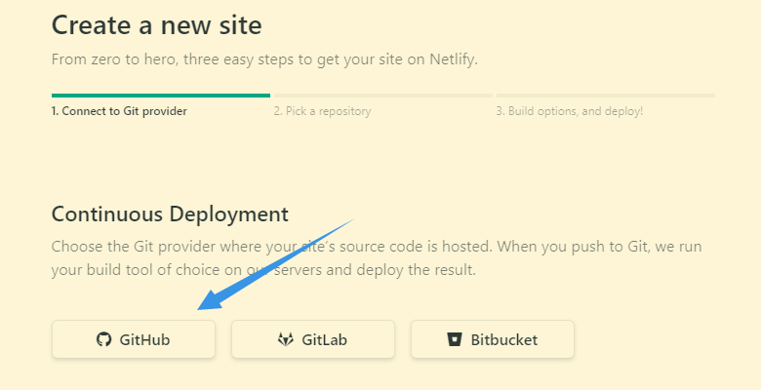The width and height of the screenshot is (761, 390).
Task: Click the word Netlify in the subtitle
Action: pos(449,59)
